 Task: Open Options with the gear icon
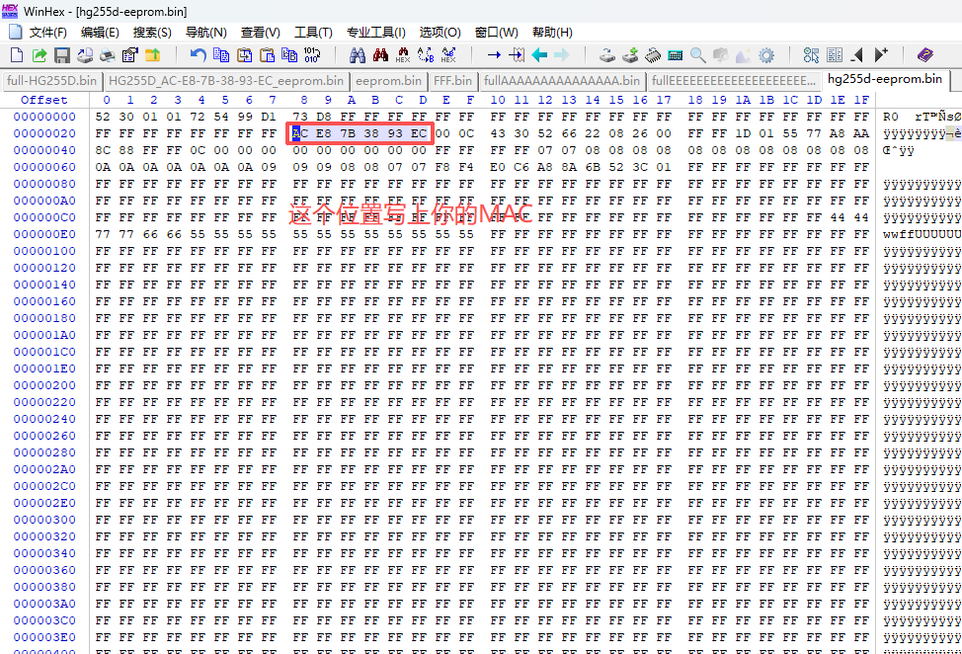pyautogui.click(x=766, y=55)
